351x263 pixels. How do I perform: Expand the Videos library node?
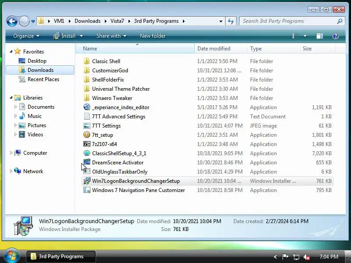click(15, 135)
